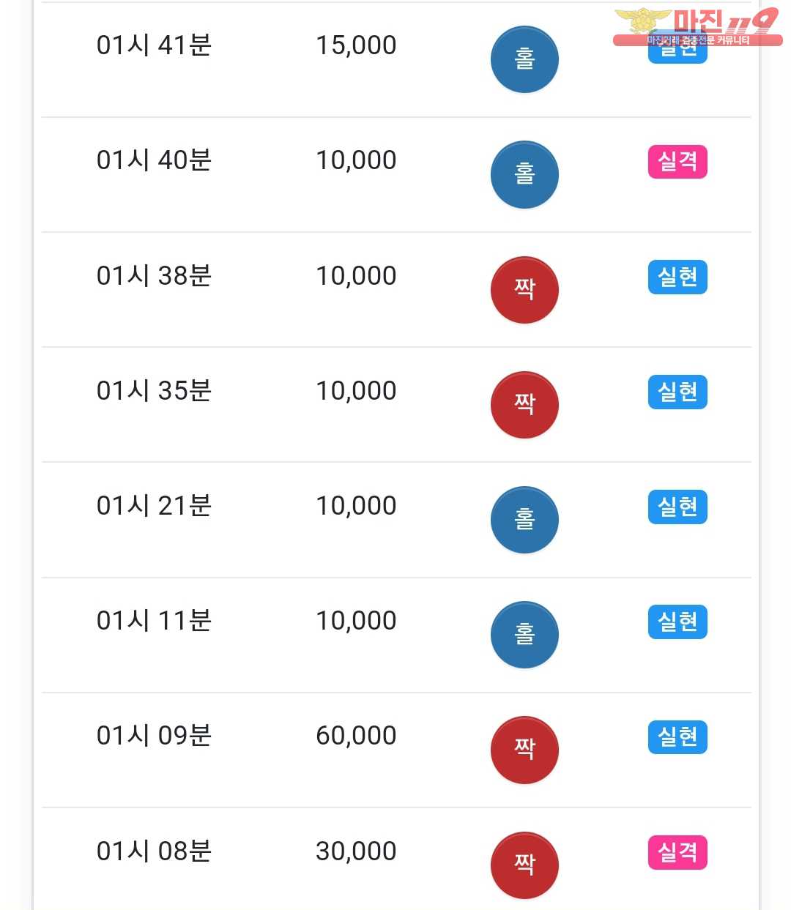Click the blue 홀 circle in 01시 41분 row
The width and height of the screenshot is (791, 910).
[524, 59]
